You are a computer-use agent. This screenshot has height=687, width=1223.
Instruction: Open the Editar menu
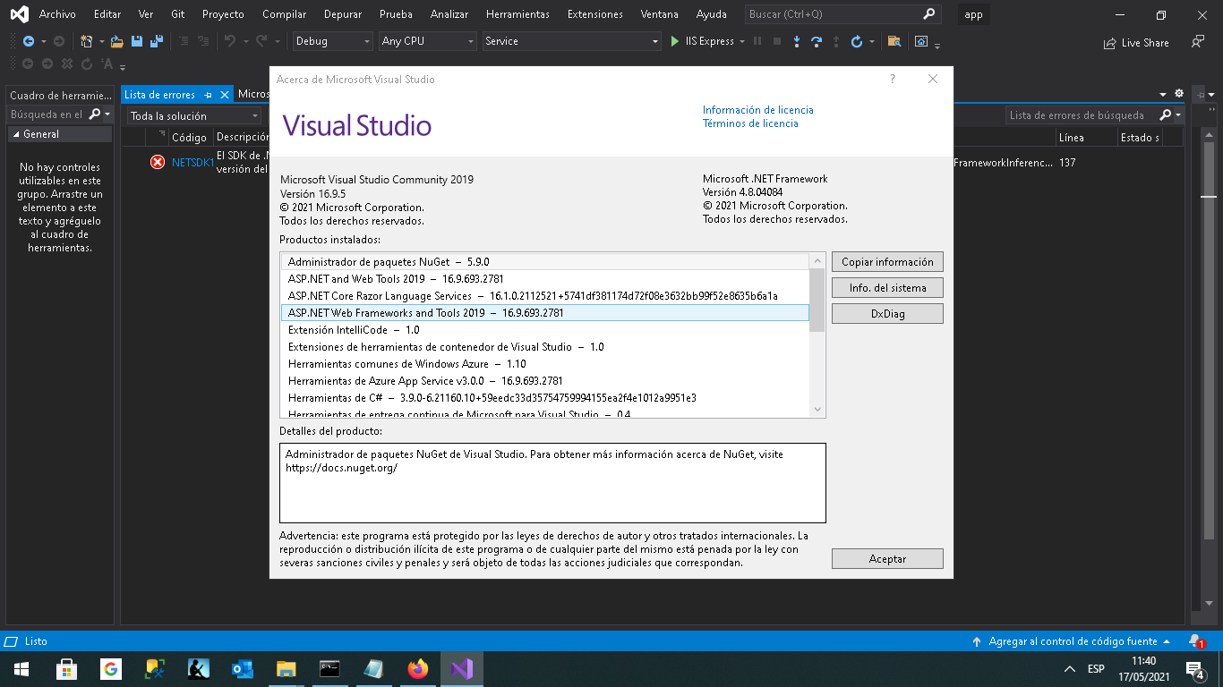107,14
